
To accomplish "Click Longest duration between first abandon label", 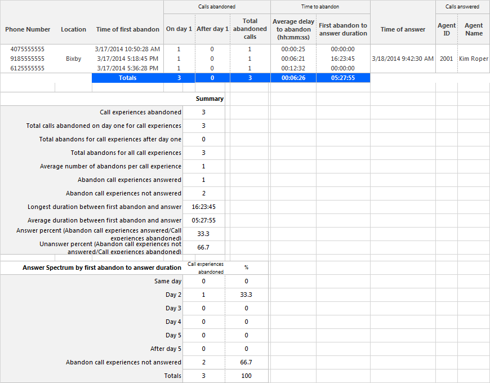I will [104, 207].
